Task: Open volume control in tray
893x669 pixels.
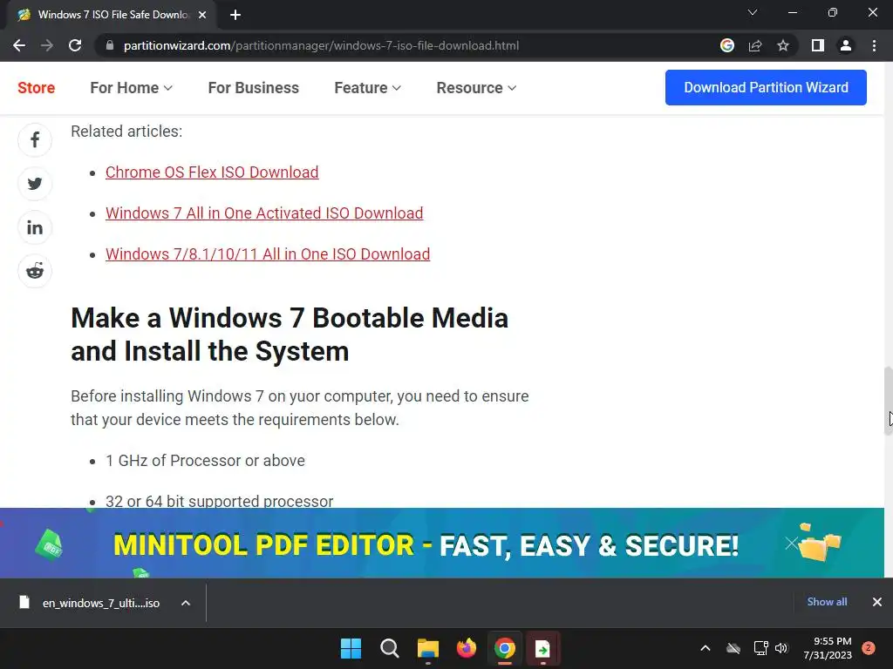Action: [x=781, y=648]
